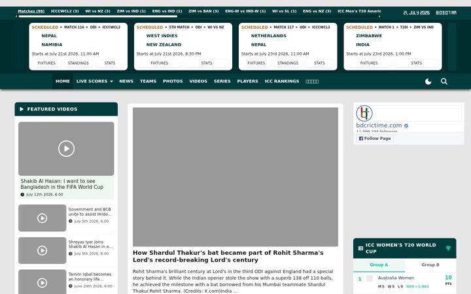This screenshot has width=471, height=294.
Task: Select the Matches (98) filter tab
Action: tap(31, 11)
